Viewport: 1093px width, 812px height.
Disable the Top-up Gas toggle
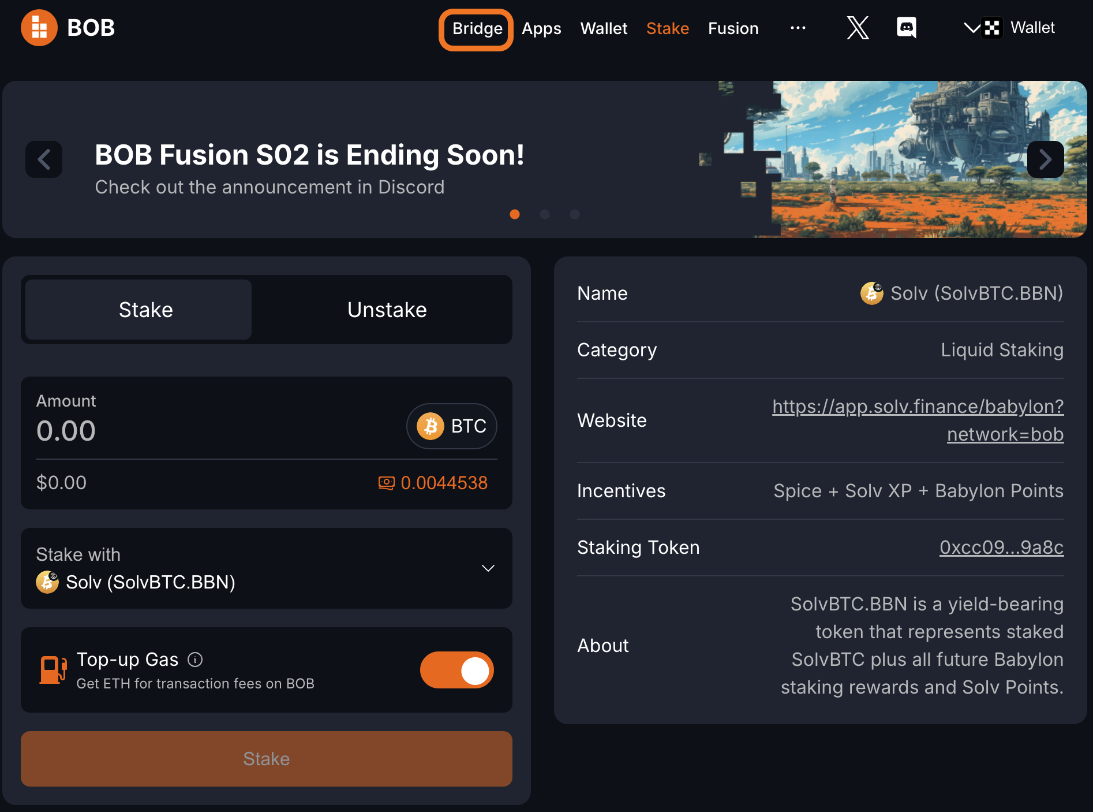click(x=456, y=670)
